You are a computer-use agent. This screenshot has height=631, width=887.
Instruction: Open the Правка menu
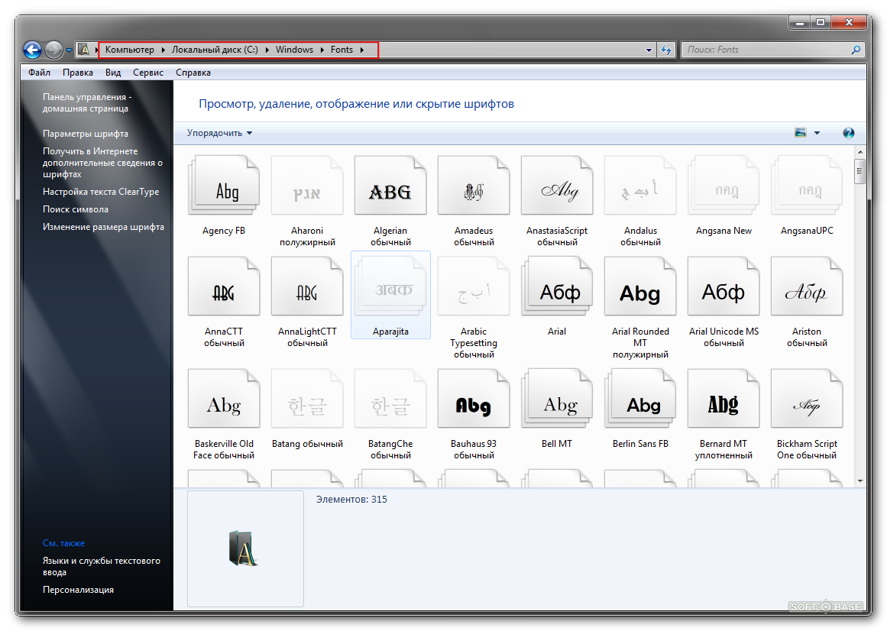pyautogui.click(x=78, y=73)
